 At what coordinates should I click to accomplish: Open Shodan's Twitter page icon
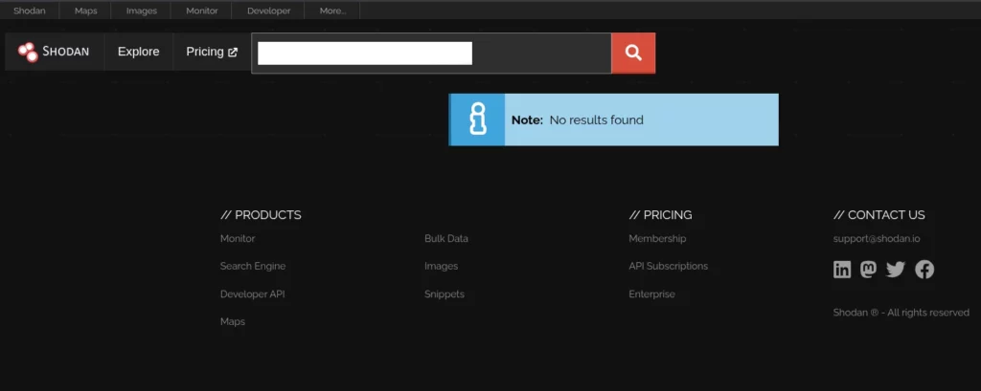(x=896, y=270)
